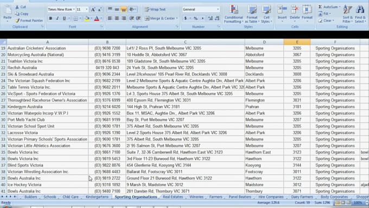The image size is (369, 208).
Task: Open Sort & Filter menu
Action: (x=348, y=14)
